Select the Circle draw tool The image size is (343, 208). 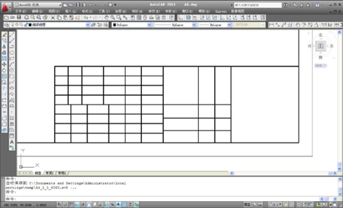tap(12, 70)
